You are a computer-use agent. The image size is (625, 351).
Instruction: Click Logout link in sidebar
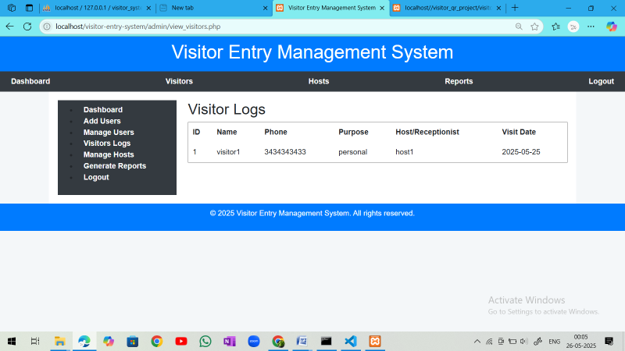(x=96, y=178)
